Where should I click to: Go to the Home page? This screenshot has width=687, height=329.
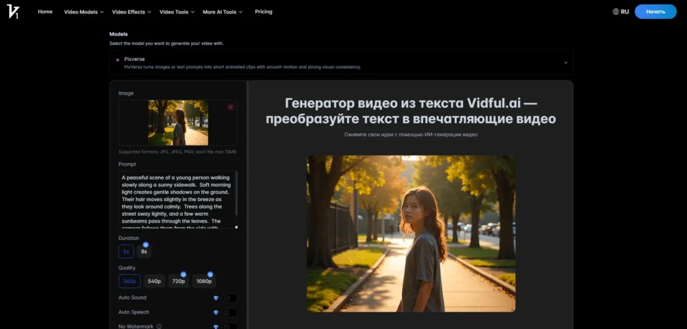[45, 12]
